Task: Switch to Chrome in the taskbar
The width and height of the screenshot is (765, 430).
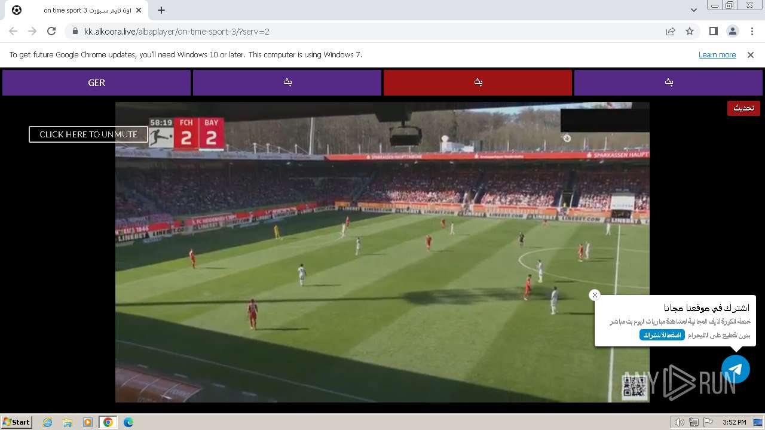Action: [108, 422]
